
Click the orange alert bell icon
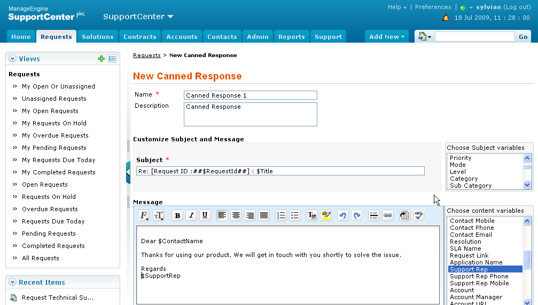pos(446,18)
